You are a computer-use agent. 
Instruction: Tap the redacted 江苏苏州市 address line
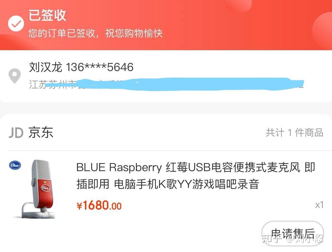166,84
